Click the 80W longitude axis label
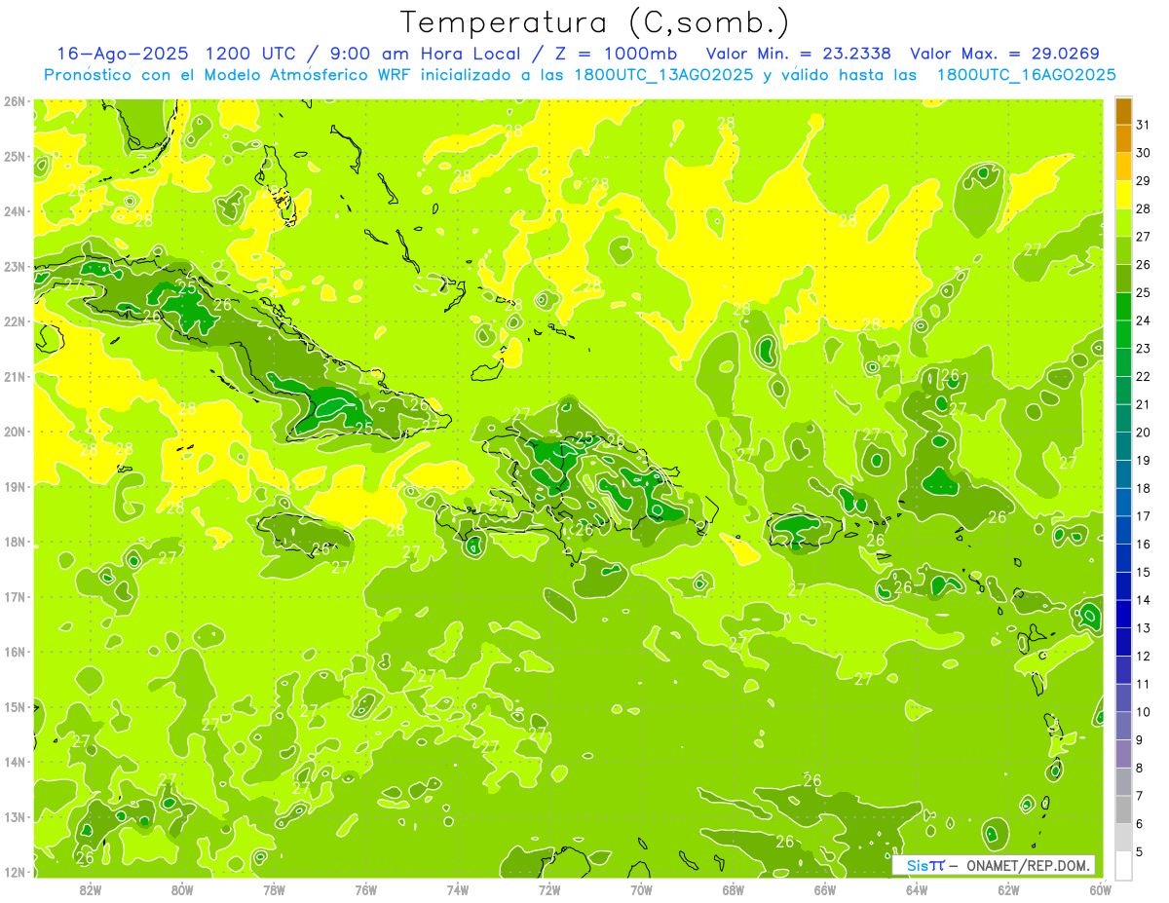Viewport: 1169px width, 903px height. click(x=182, y=890)
